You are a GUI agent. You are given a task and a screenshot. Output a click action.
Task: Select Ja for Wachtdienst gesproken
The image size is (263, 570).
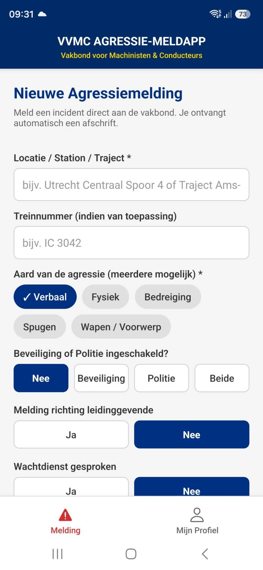coord(71,487)
